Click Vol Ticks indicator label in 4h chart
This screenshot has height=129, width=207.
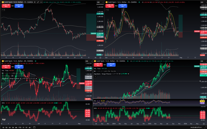coord(5,70)
